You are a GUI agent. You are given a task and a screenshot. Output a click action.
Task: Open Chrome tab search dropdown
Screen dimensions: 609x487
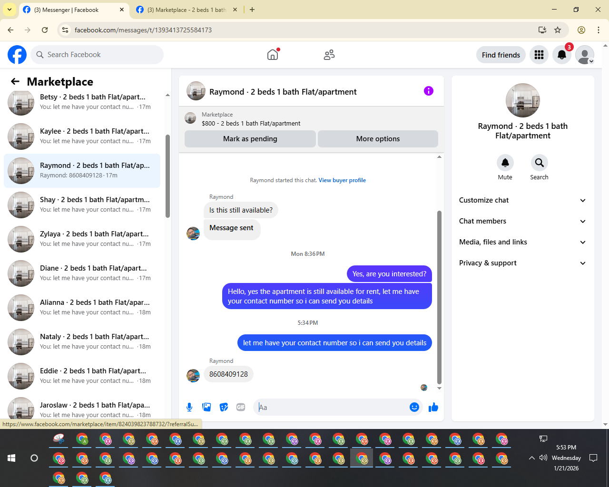click(x=10, y=10)
